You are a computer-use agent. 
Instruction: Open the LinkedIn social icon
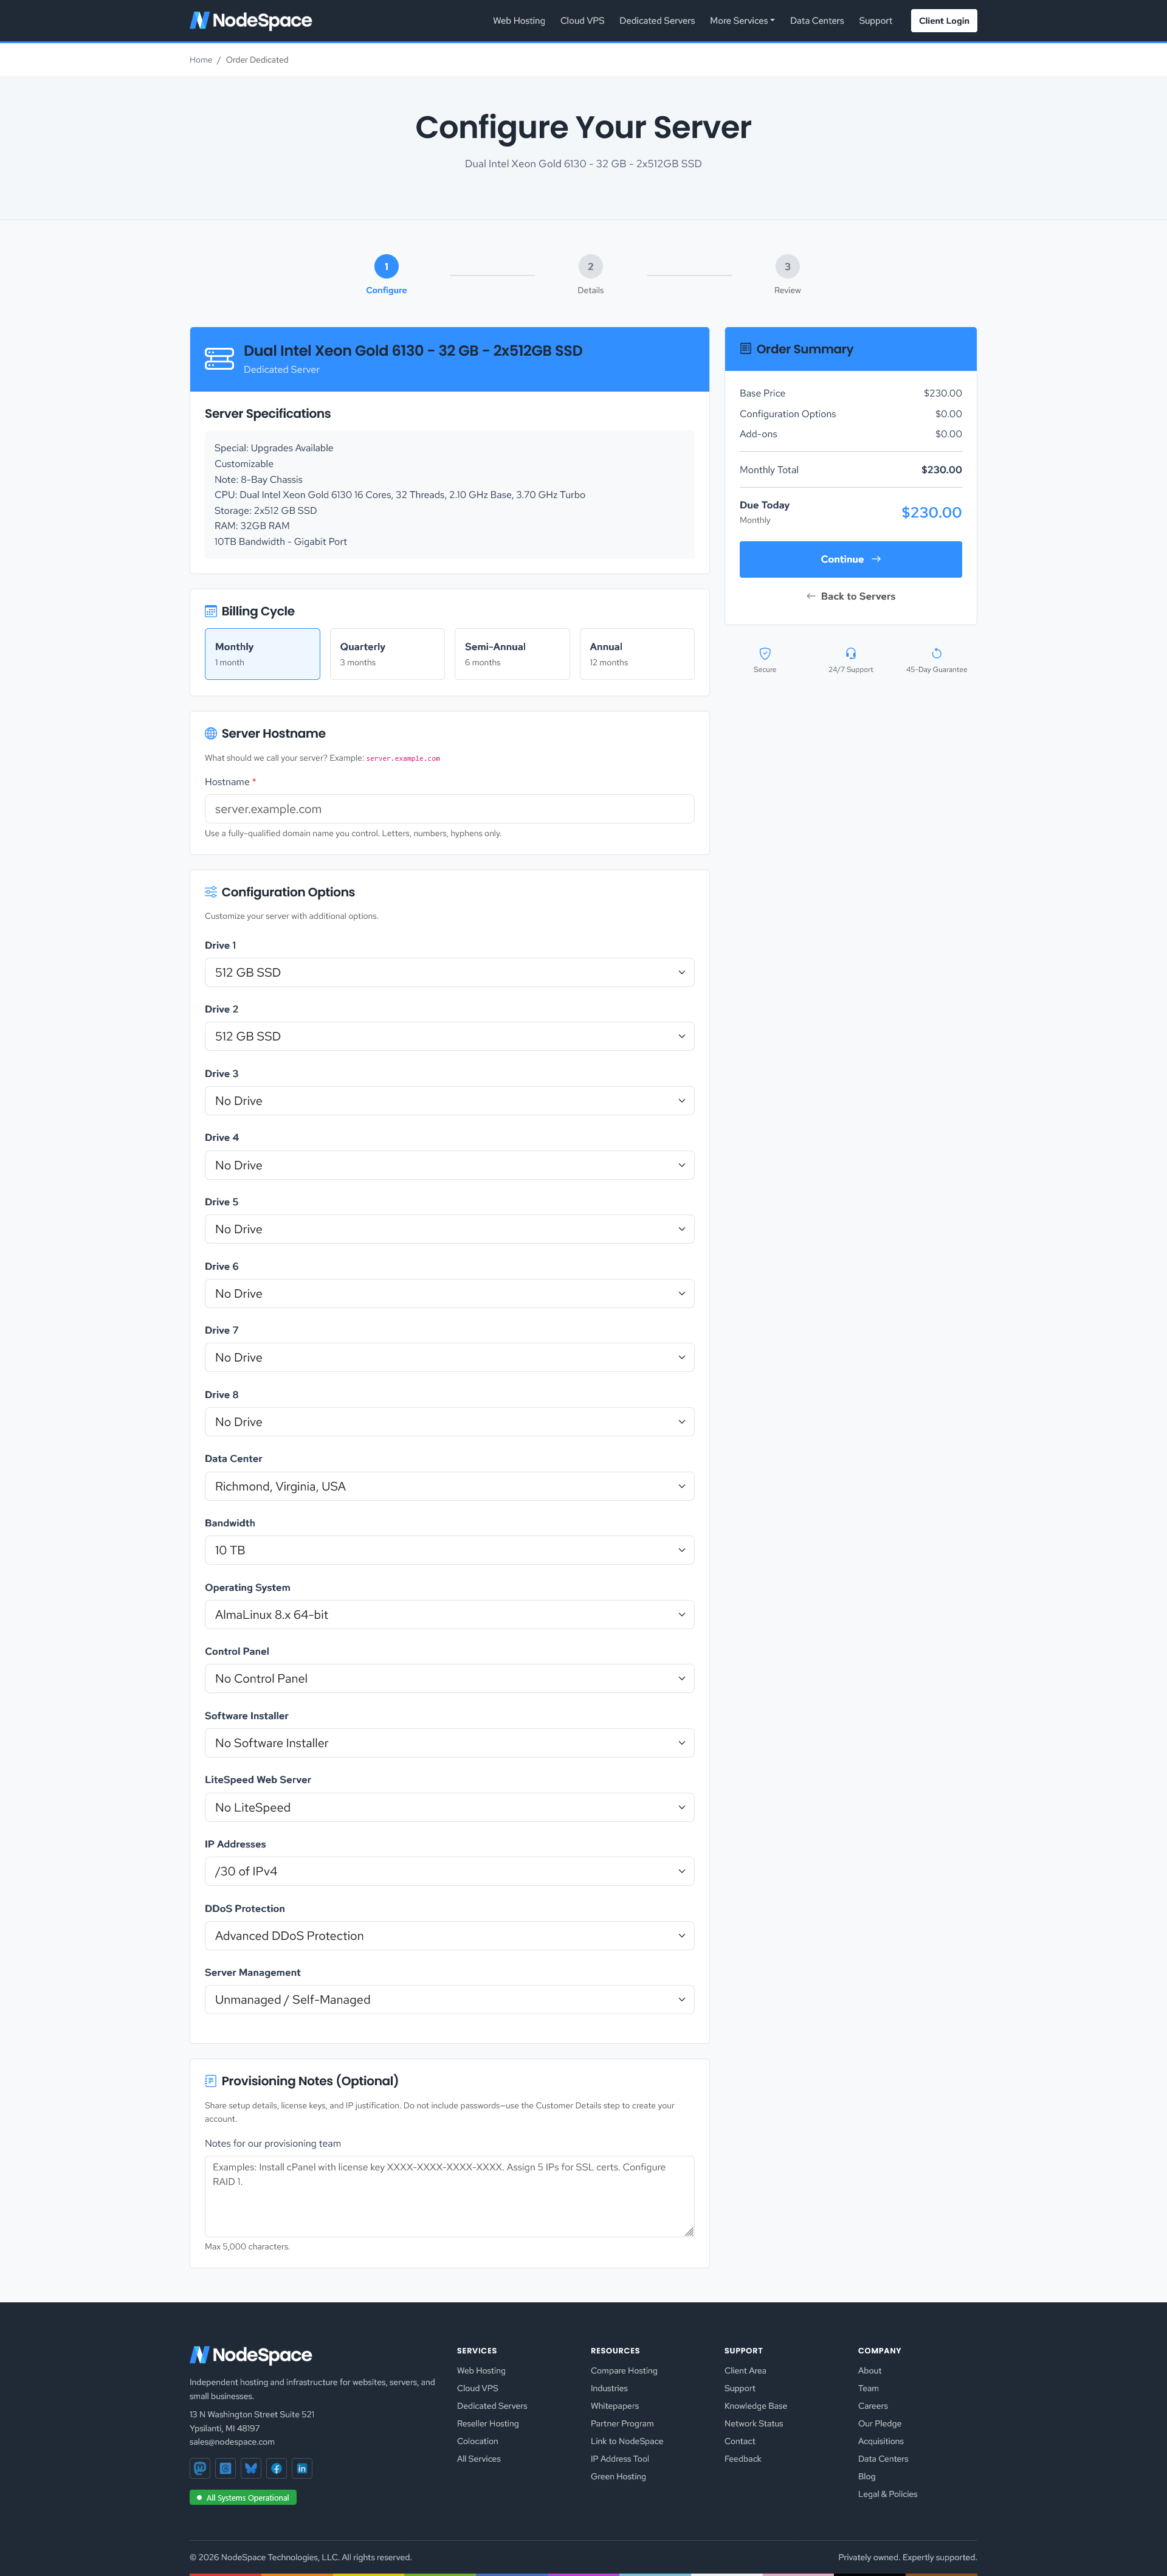pos(301,2468)
